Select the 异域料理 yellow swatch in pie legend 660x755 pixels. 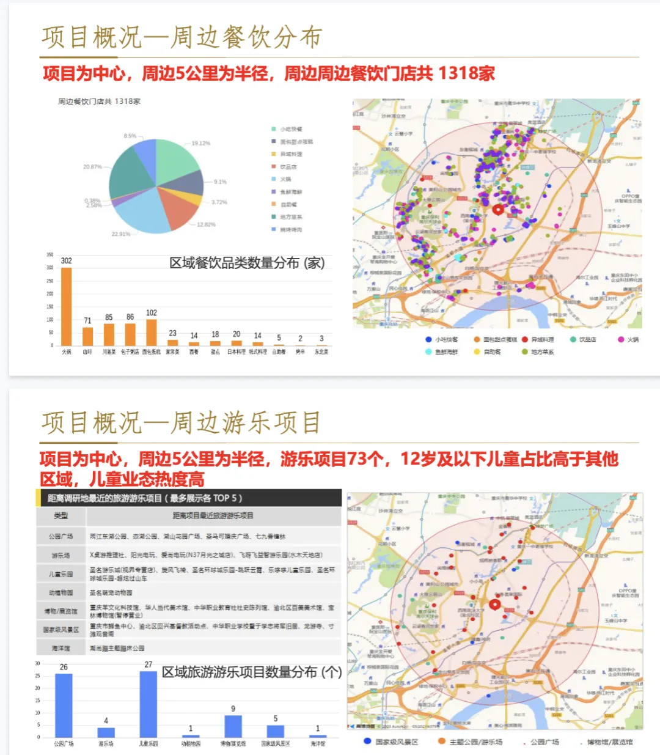tap(274, 154)
